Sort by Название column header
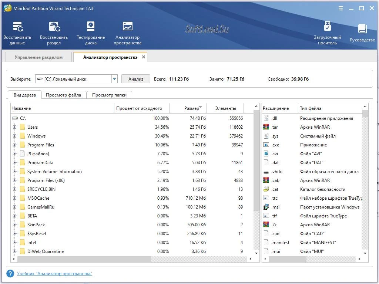 pyautogui.click(x=62, y=108)
